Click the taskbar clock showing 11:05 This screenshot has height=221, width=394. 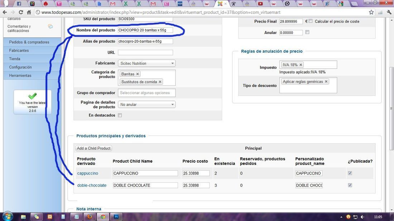pos(378,217)
